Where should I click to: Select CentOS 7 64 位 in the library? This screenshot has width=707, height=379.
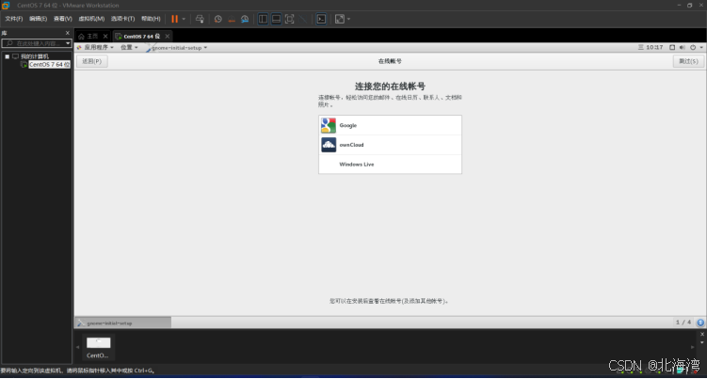(x=49, y=65)
